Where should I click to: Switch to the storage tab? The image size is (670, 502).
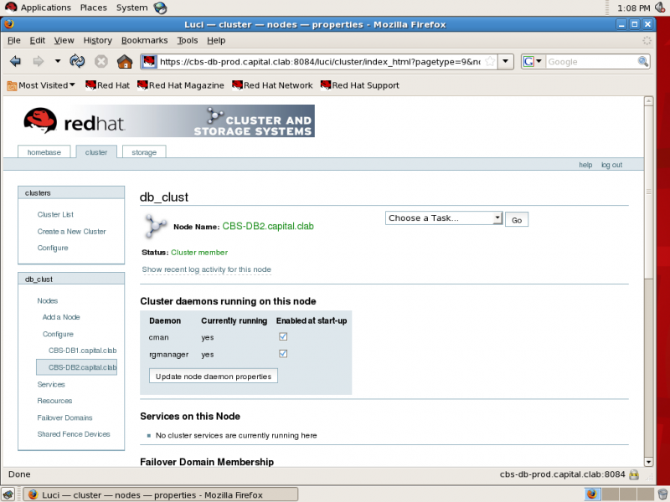point(144,152)
